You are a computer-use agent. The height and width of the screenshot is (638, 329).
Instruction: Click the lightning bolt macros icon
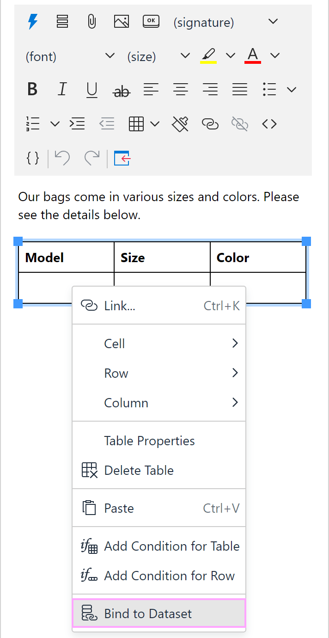click(33, 22)
